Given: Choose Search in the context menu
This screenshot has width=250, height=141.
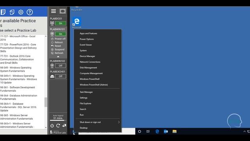Looking at the screenshot, I should tap(83, 109).
